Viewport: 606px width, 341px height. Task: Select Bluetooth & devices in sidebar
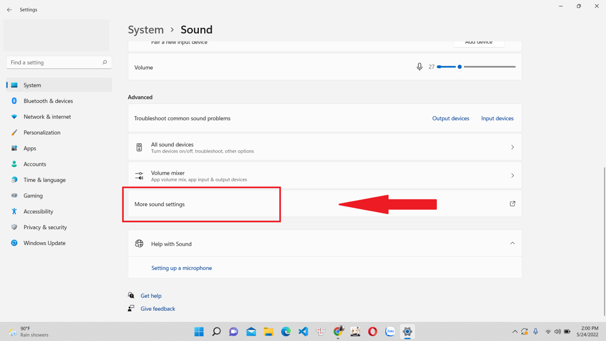click(48, 101)
